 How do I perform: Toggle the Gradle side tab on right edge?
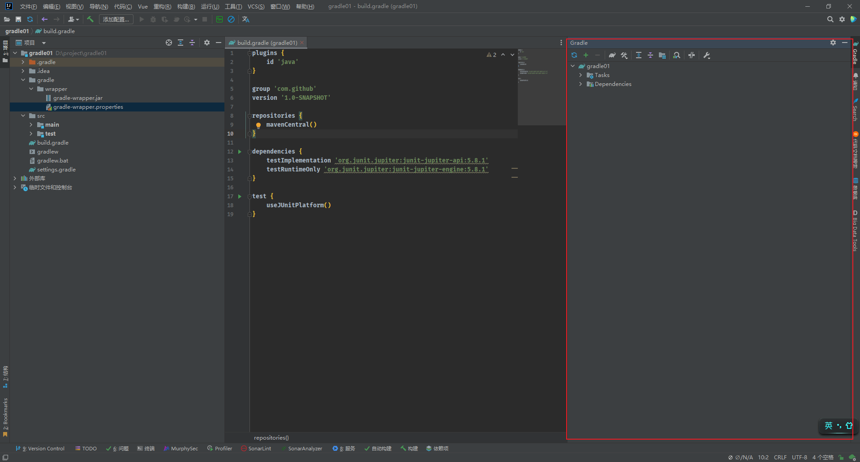point(855,53)
